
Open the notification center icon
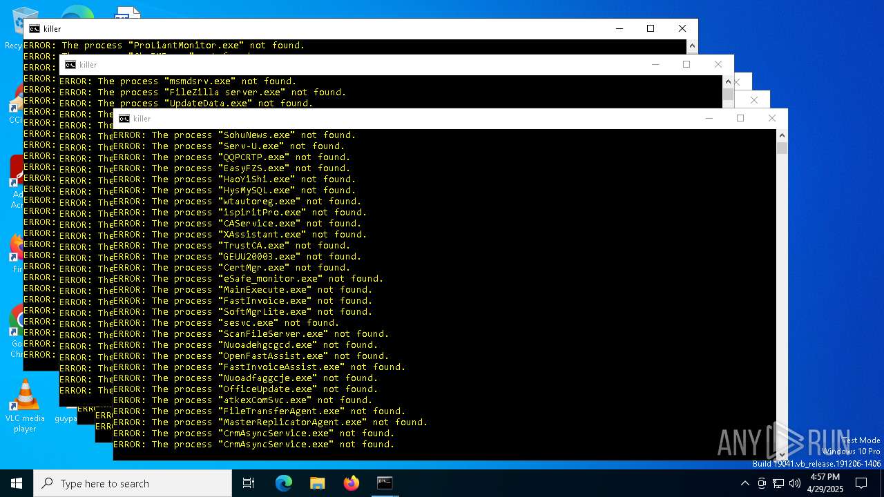[861, 483]
